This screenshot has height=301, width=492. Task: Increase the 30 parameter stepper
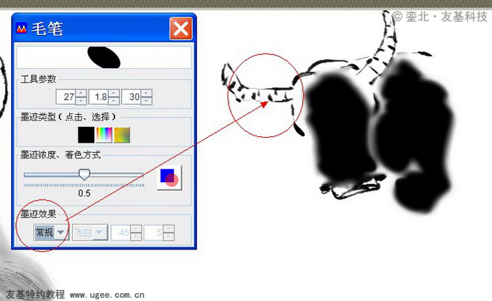[x=147, y=93]
